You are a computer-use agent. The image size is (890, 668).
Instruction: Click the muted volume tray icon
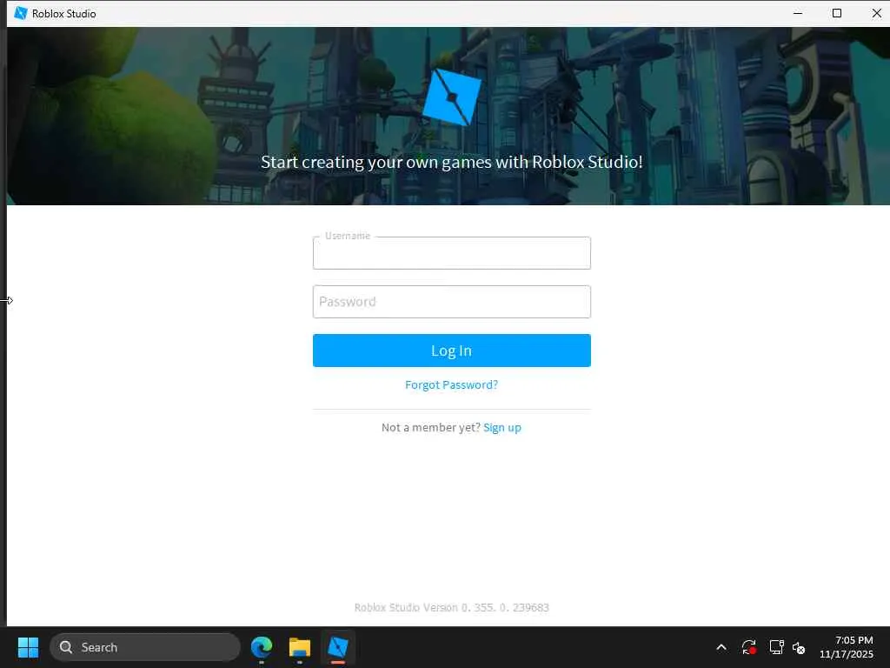[799, 647]
